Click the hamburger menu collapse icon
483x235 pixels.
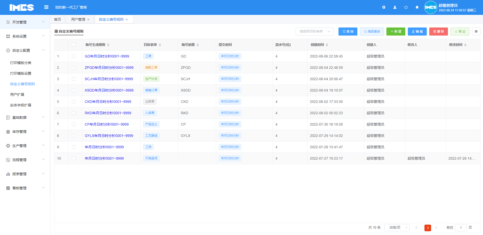[46, 7]
